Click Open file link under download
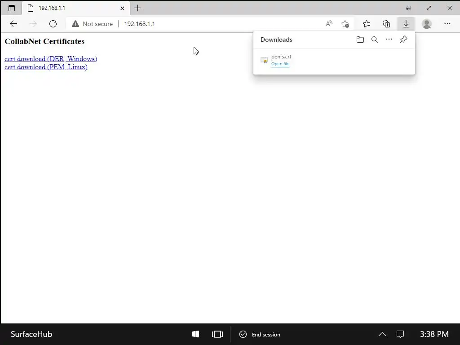 [280, 64]
